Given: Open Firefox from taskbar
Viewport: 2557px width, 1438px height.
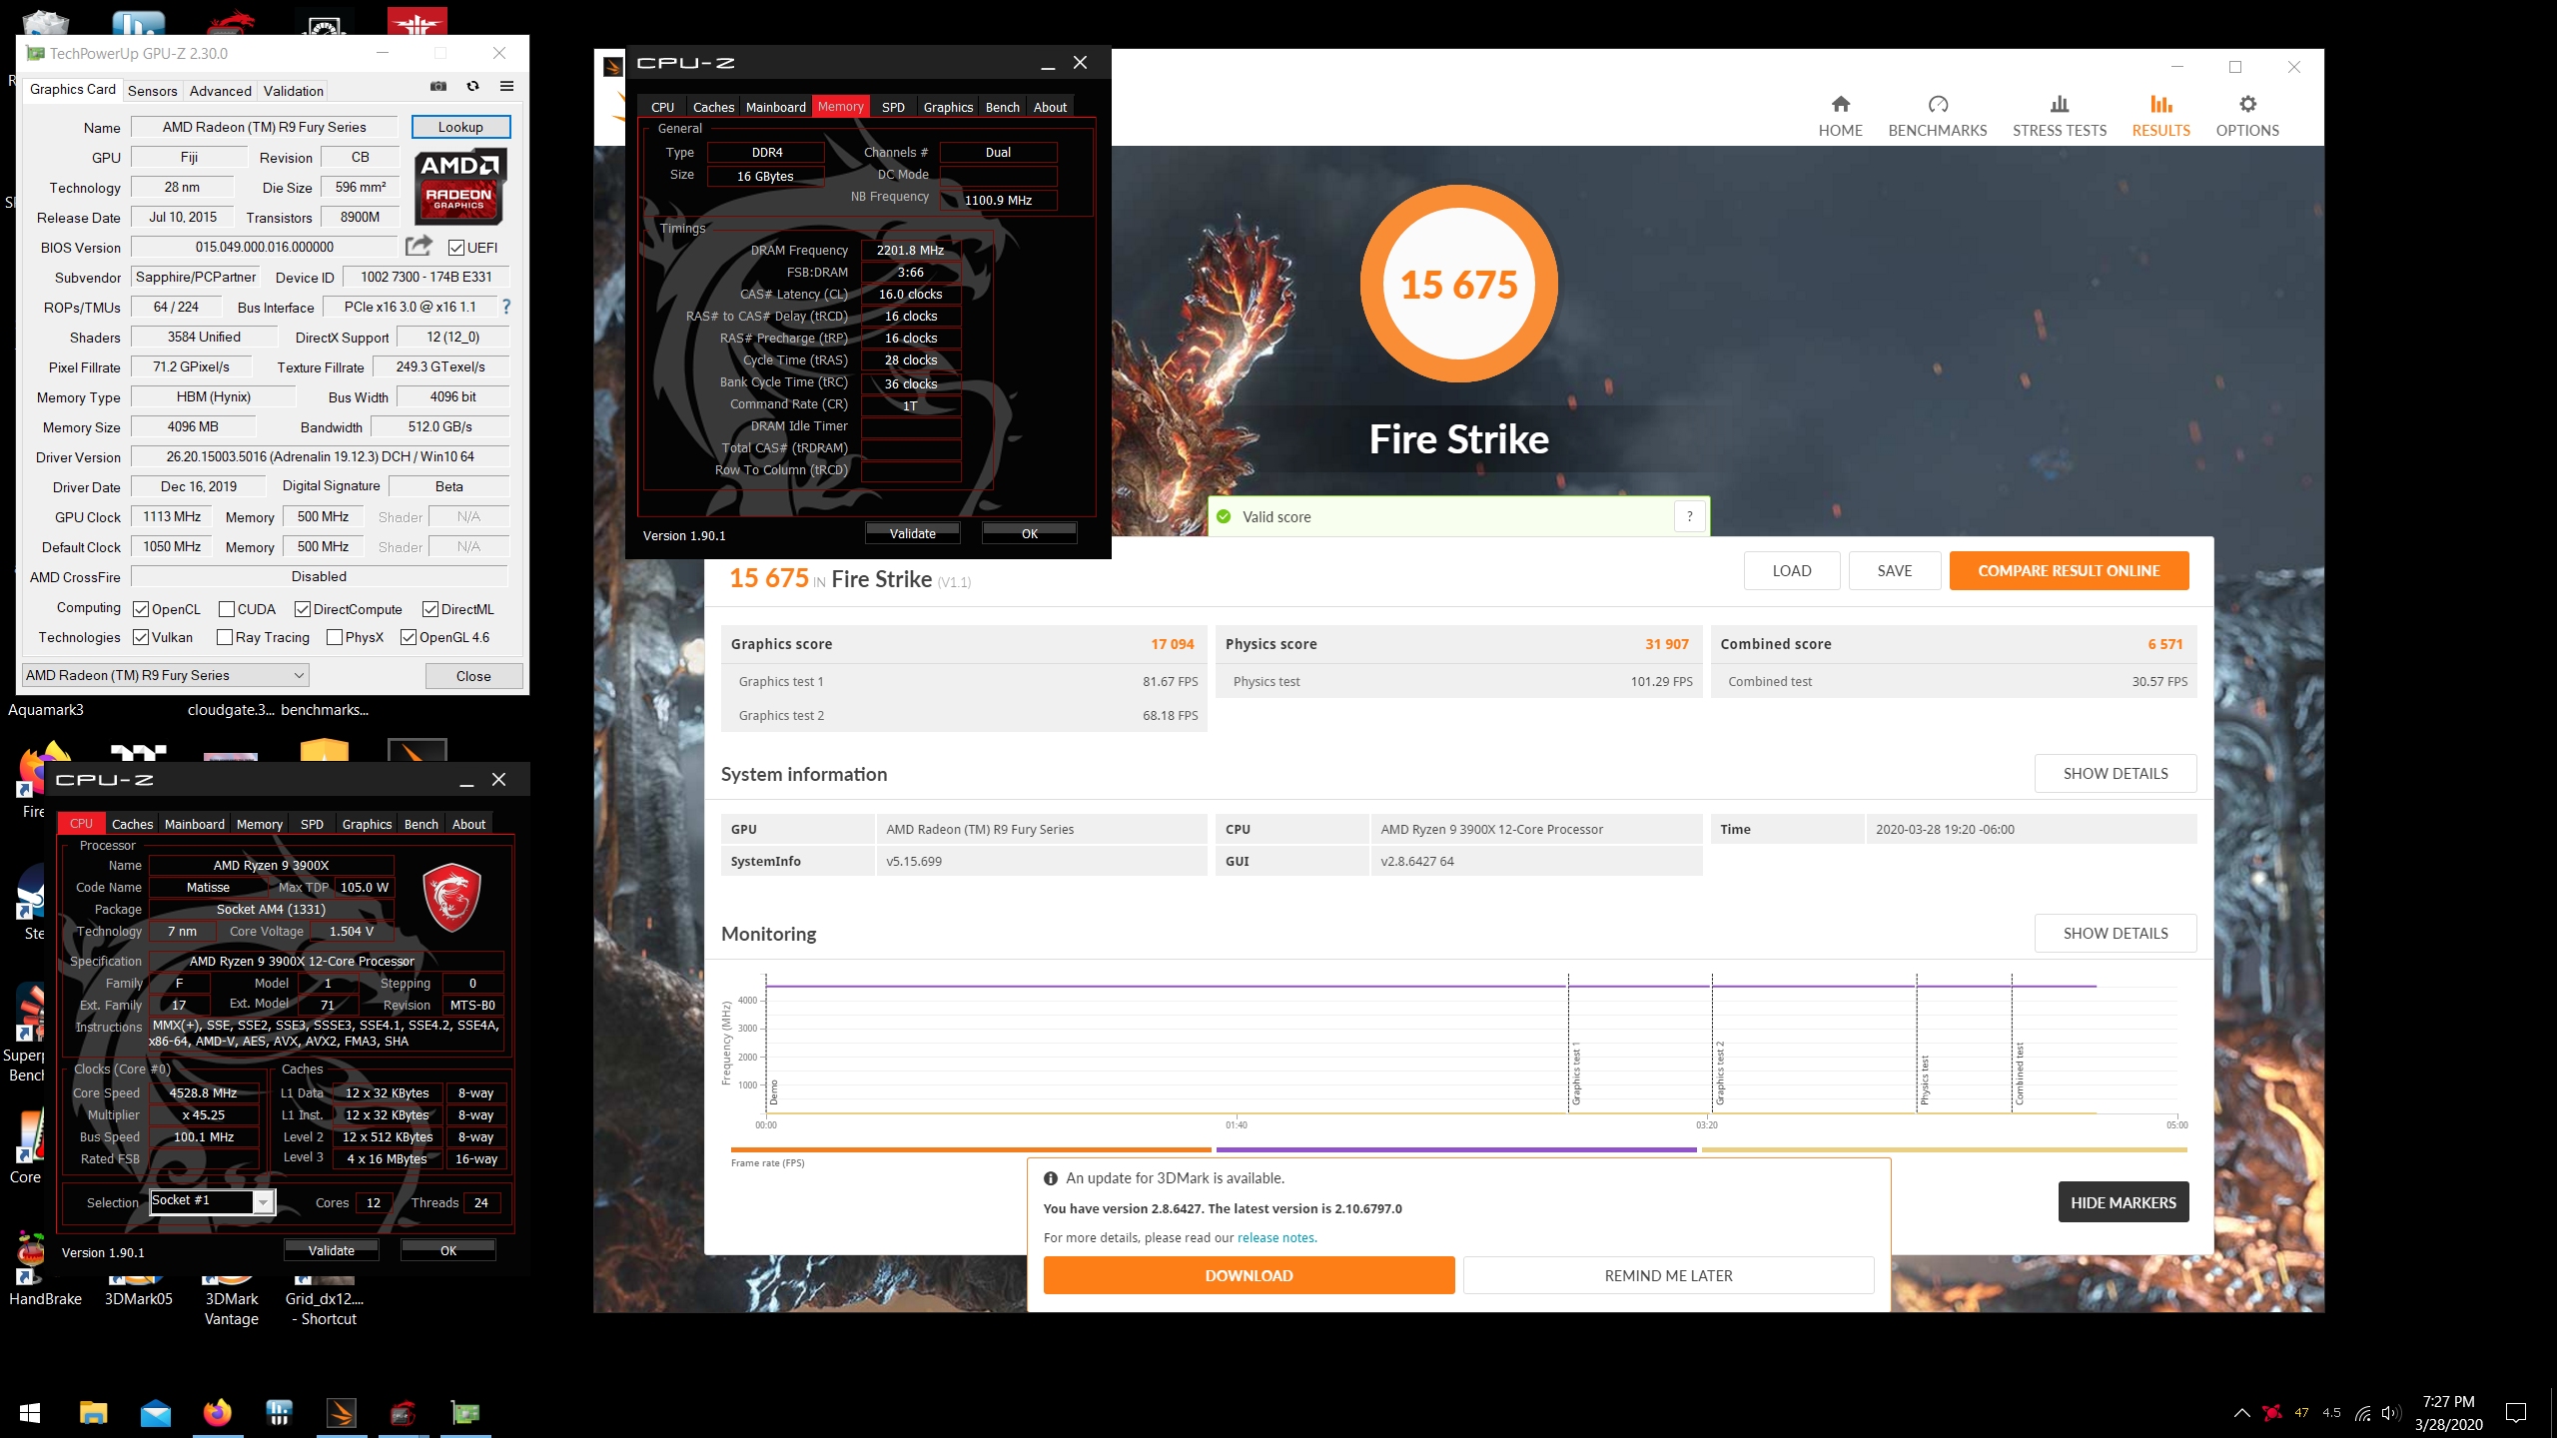Looking at the screenshot, I should [x=217, y=1413].
